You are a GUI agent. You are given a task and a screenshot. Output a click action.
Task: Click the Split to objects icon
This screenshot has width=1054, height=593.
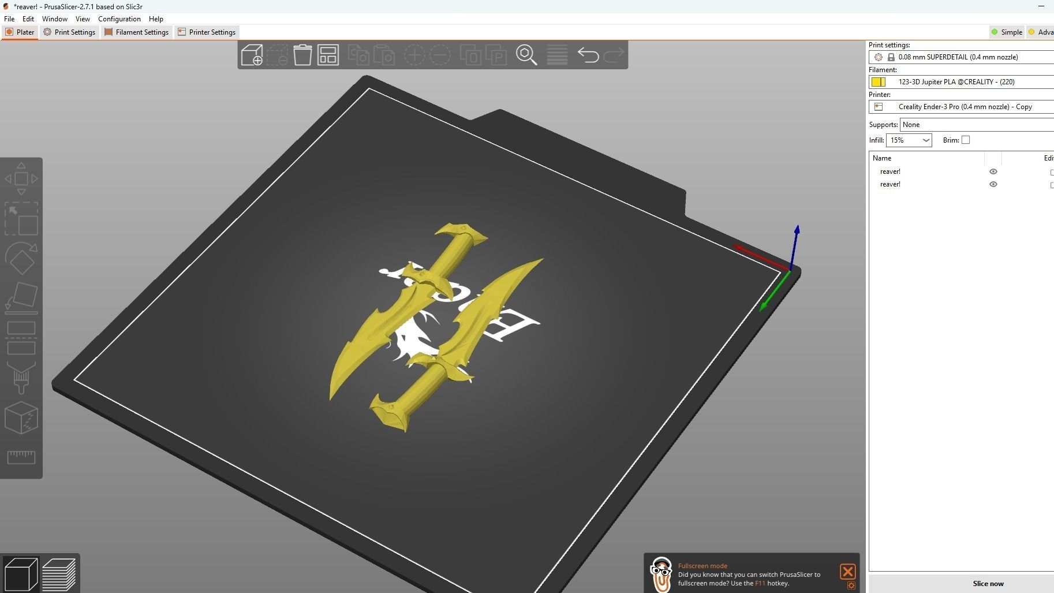tap(470, 55)
